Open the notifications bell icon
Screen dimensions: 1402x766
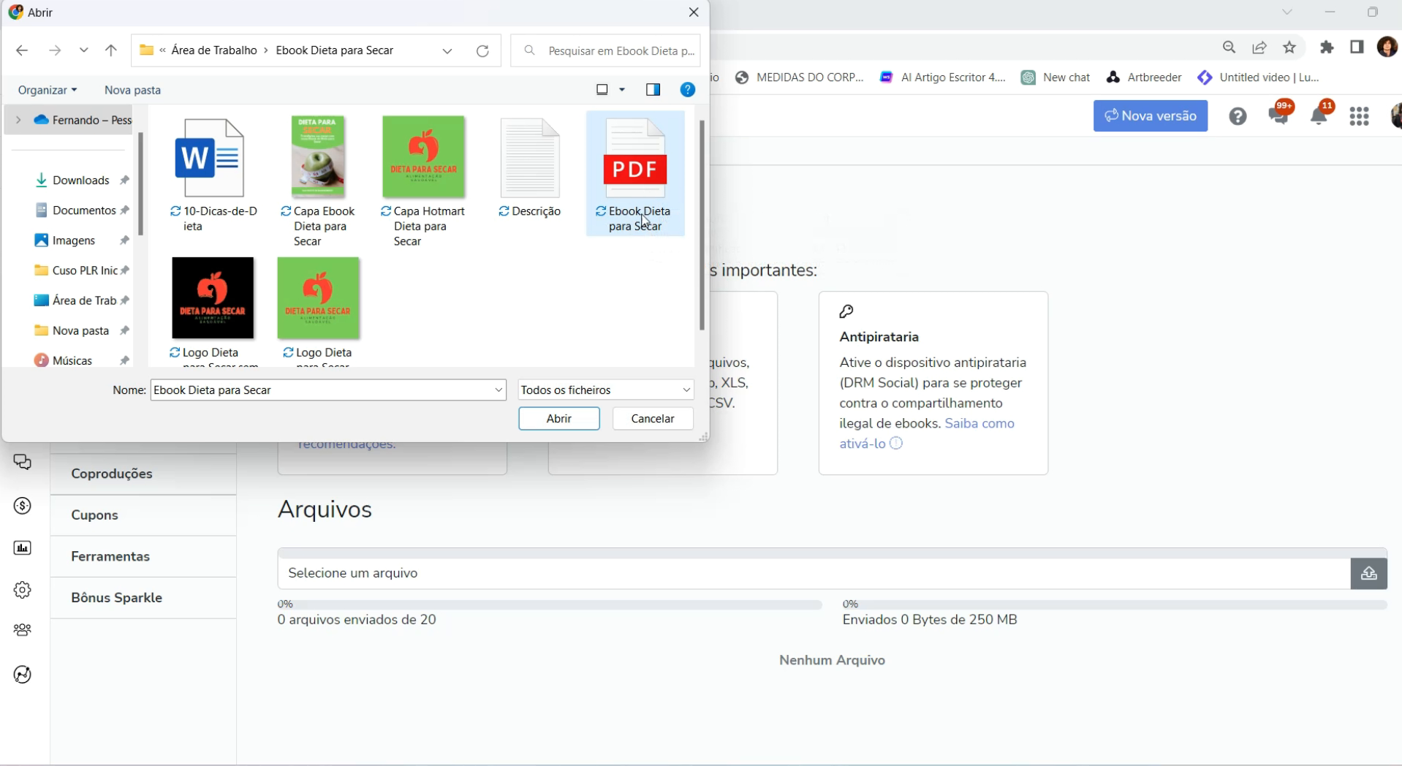point(1319,115)
